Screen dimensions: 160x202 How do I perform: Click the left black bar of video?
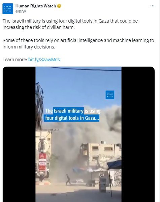tap(19, 134)
